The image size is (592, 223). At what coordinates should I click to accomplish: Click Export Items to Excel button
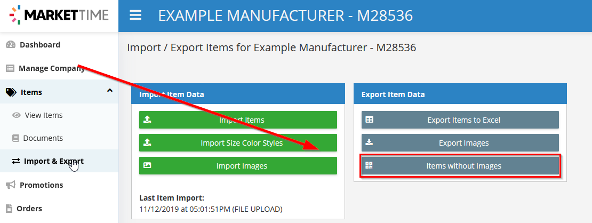[460, 120]
